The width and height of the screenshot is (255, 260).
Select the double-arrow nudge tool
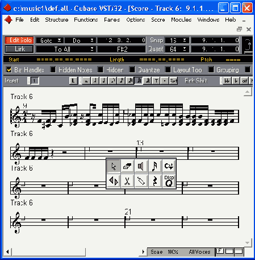114,181
